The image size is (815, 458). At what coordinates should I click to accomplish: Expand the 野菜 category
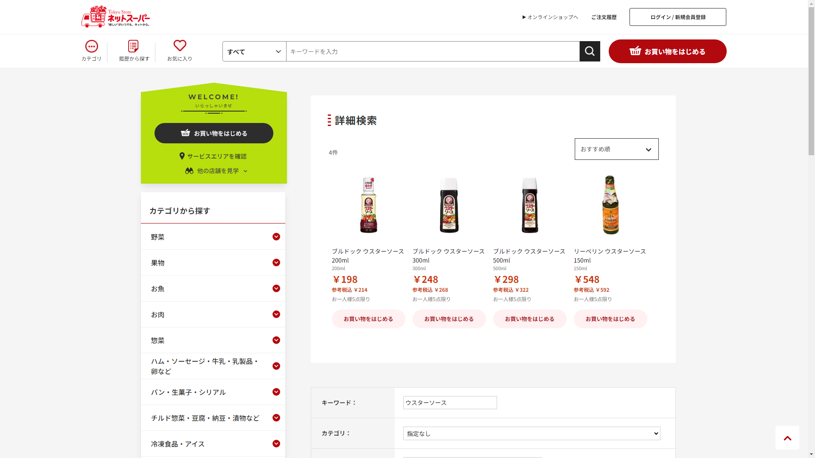point(276,237)
